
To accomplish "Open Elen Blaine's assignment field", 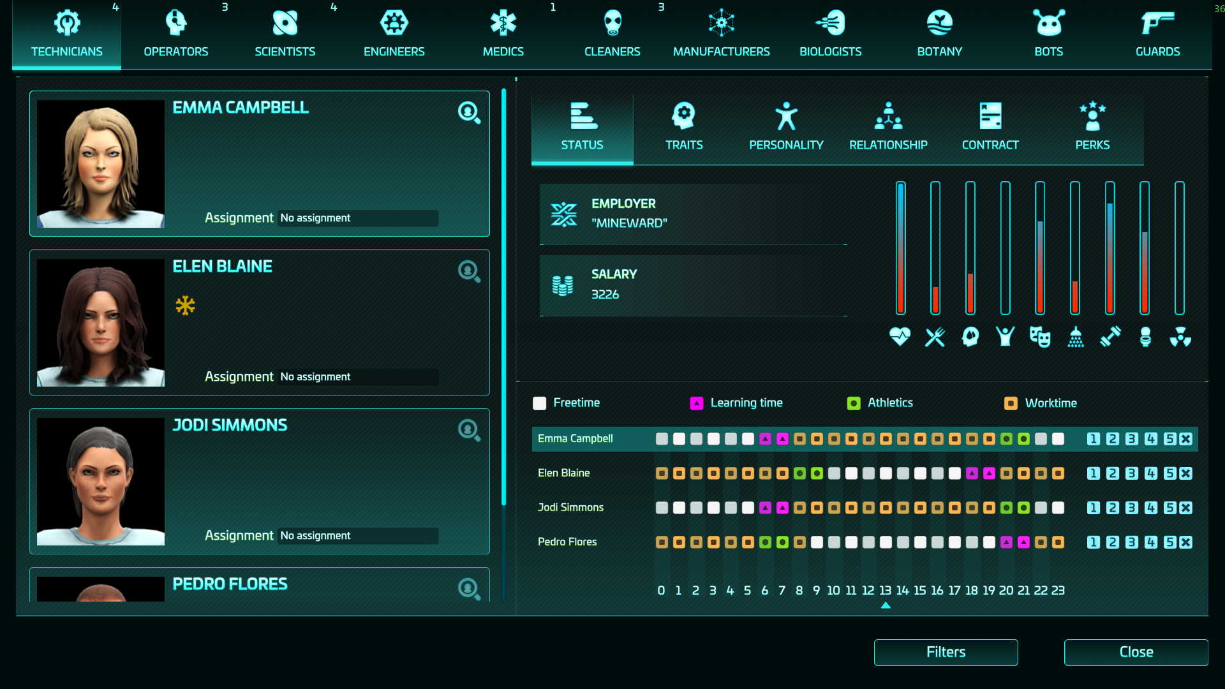I will [x=358, y=377].
